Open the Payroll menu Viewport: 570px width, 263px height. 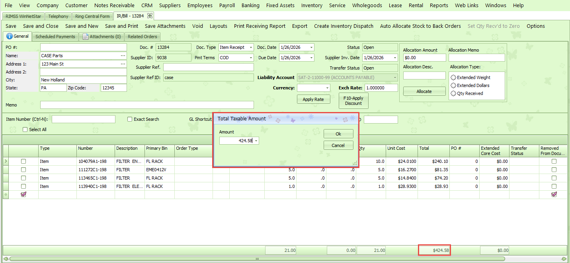tap(227, 6)
